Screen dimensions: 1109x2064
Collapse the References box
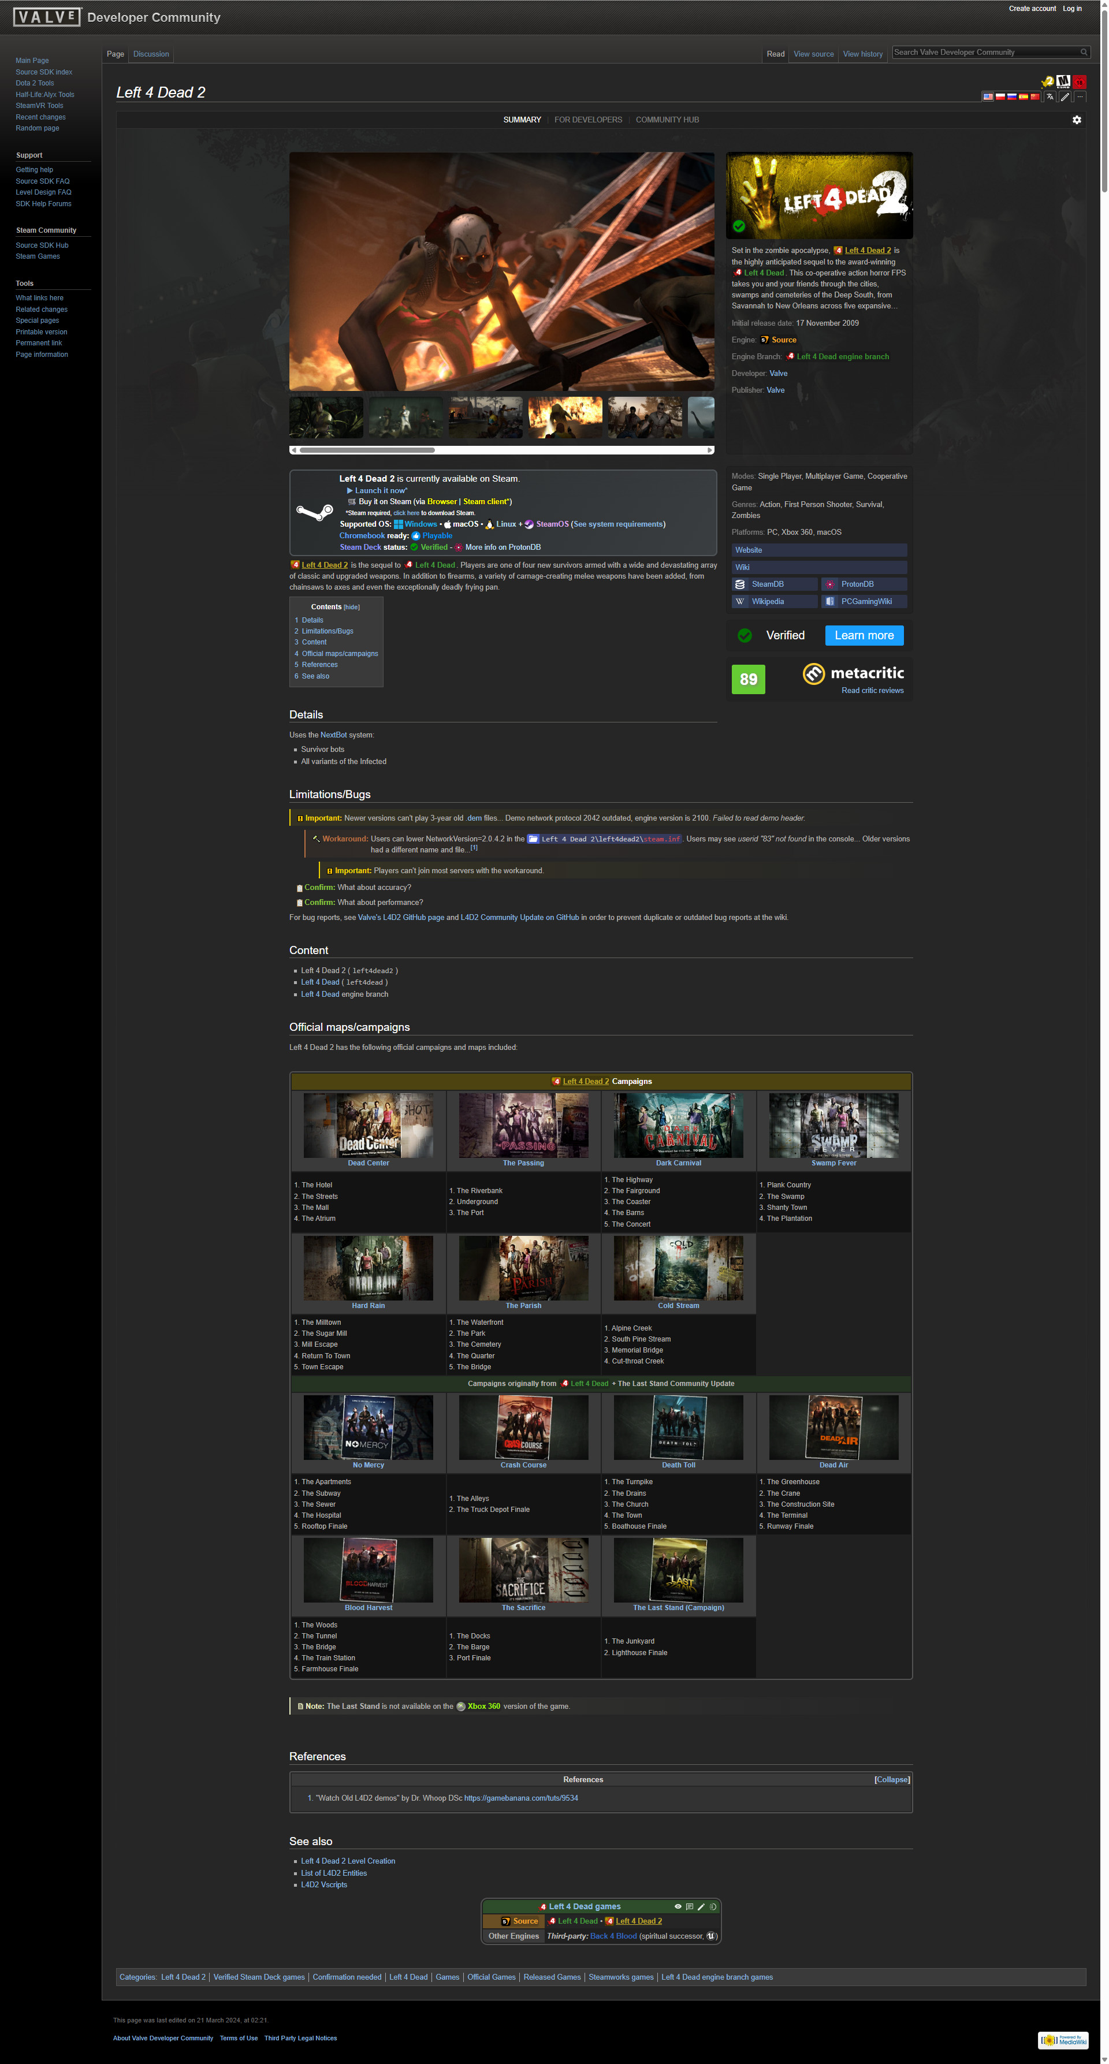point(891,1779)
